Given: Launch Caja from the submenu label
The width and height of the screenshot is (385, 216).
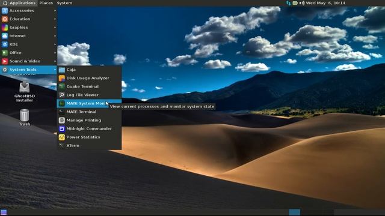Looking at the screenshot, I should coord(71,70).
